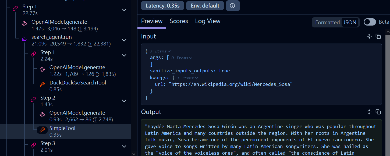Click the robot icon beside search_agent.run
The image size is (390, 156).
pos(24,39)
